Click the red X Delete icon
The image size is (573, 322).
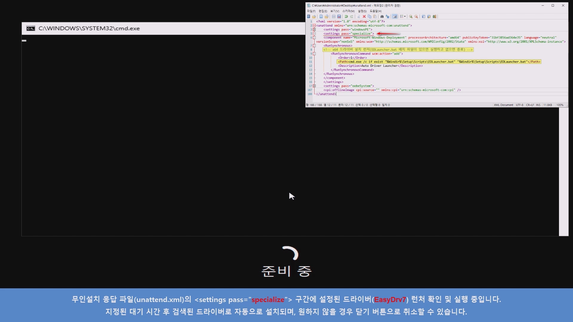point(364,16)
